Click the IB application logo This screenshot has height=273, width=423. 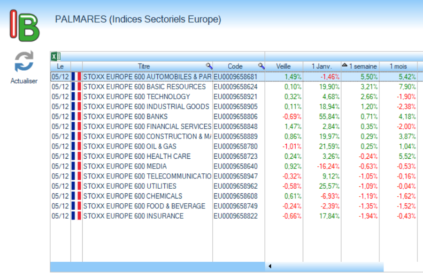pyautogui.click(x=24, y=25)
